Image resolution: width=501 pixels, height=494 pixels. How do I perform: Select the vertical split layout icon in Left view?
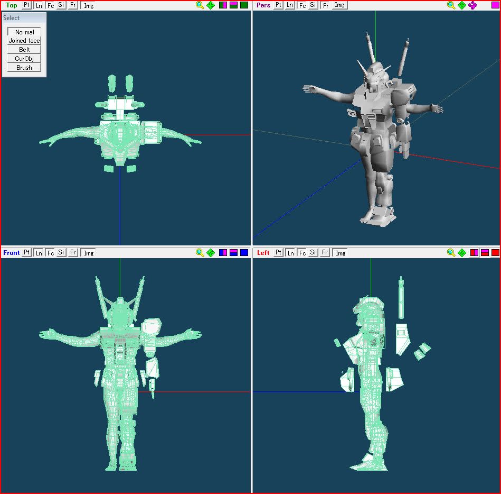point(474,253)
